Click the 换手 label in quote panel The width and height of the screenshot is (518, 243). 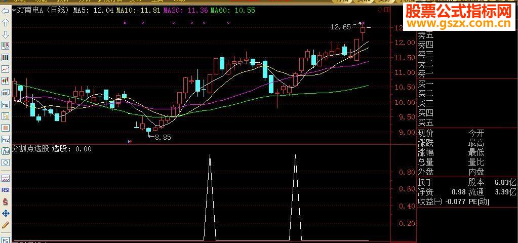(426, 182)
